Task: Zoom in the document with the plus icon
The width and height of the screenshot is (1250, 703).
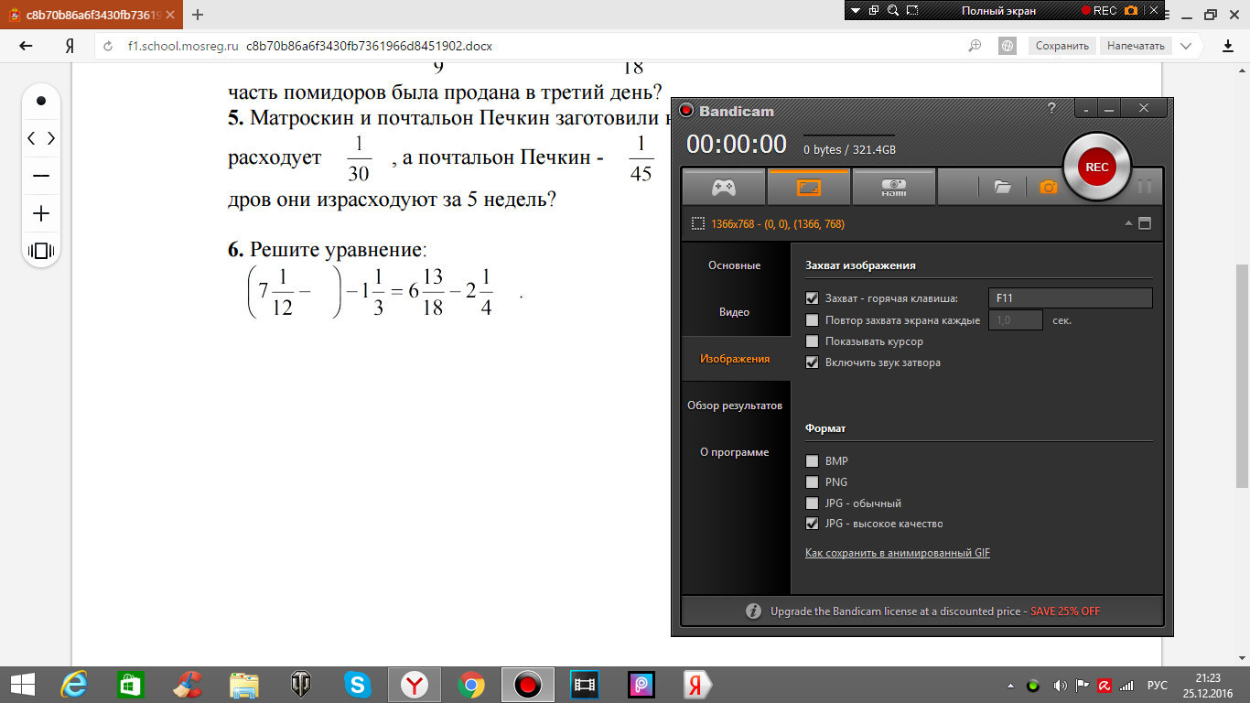Action: [x=41, y=213]
